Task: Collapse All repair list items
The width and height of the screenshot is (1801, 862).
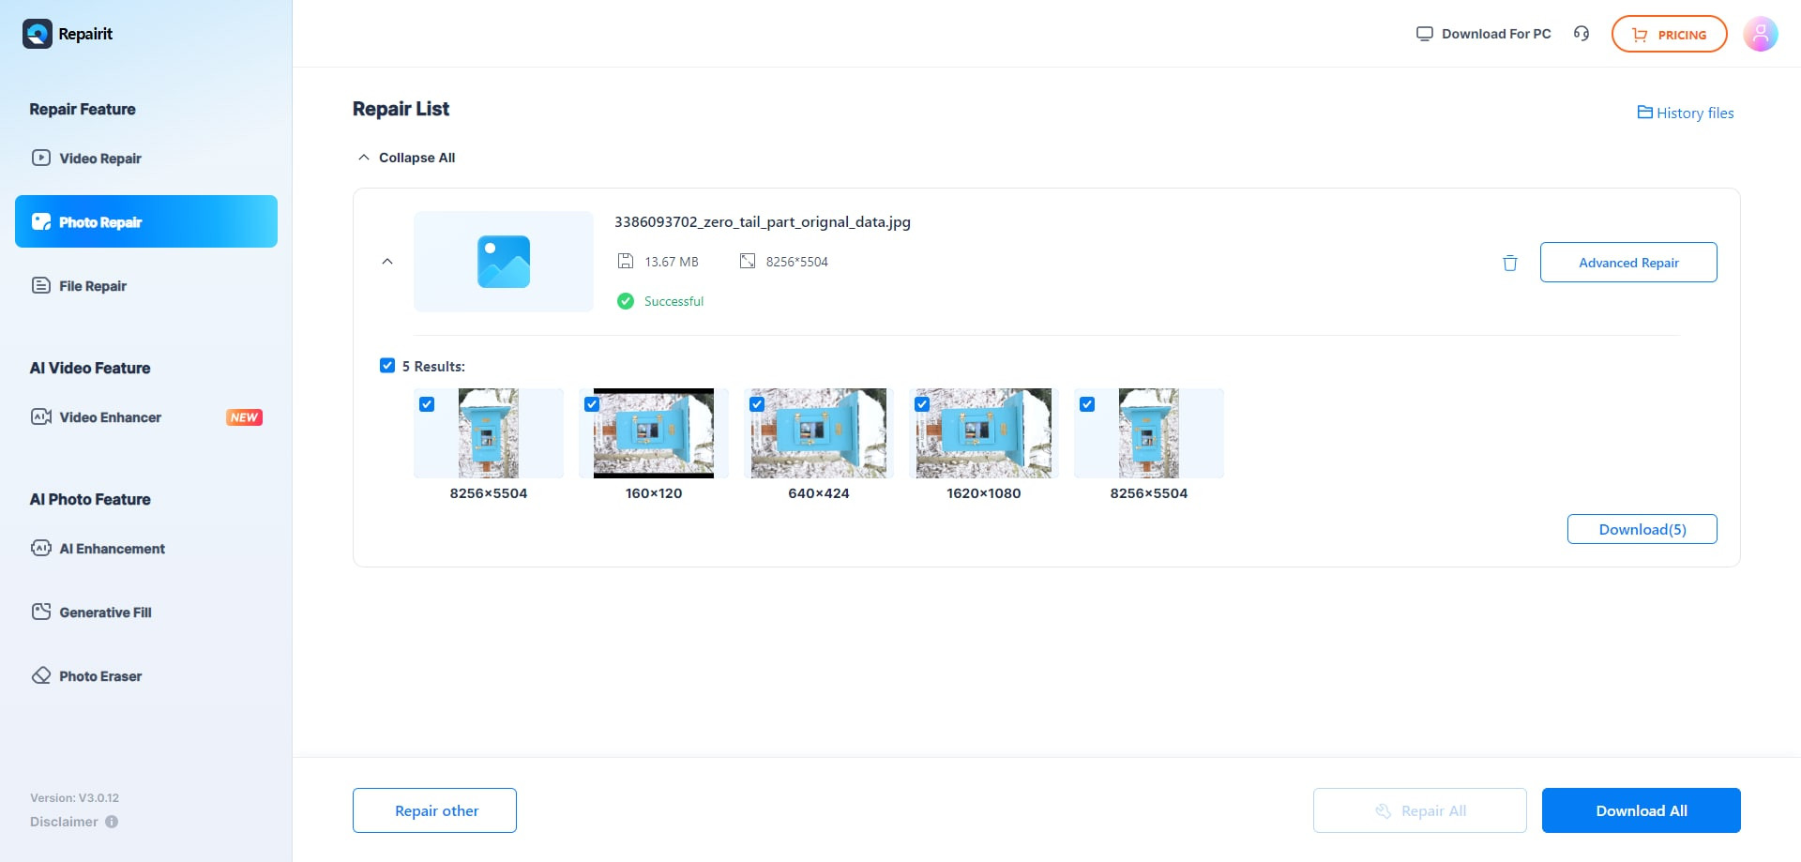Action: click(406, 158)
